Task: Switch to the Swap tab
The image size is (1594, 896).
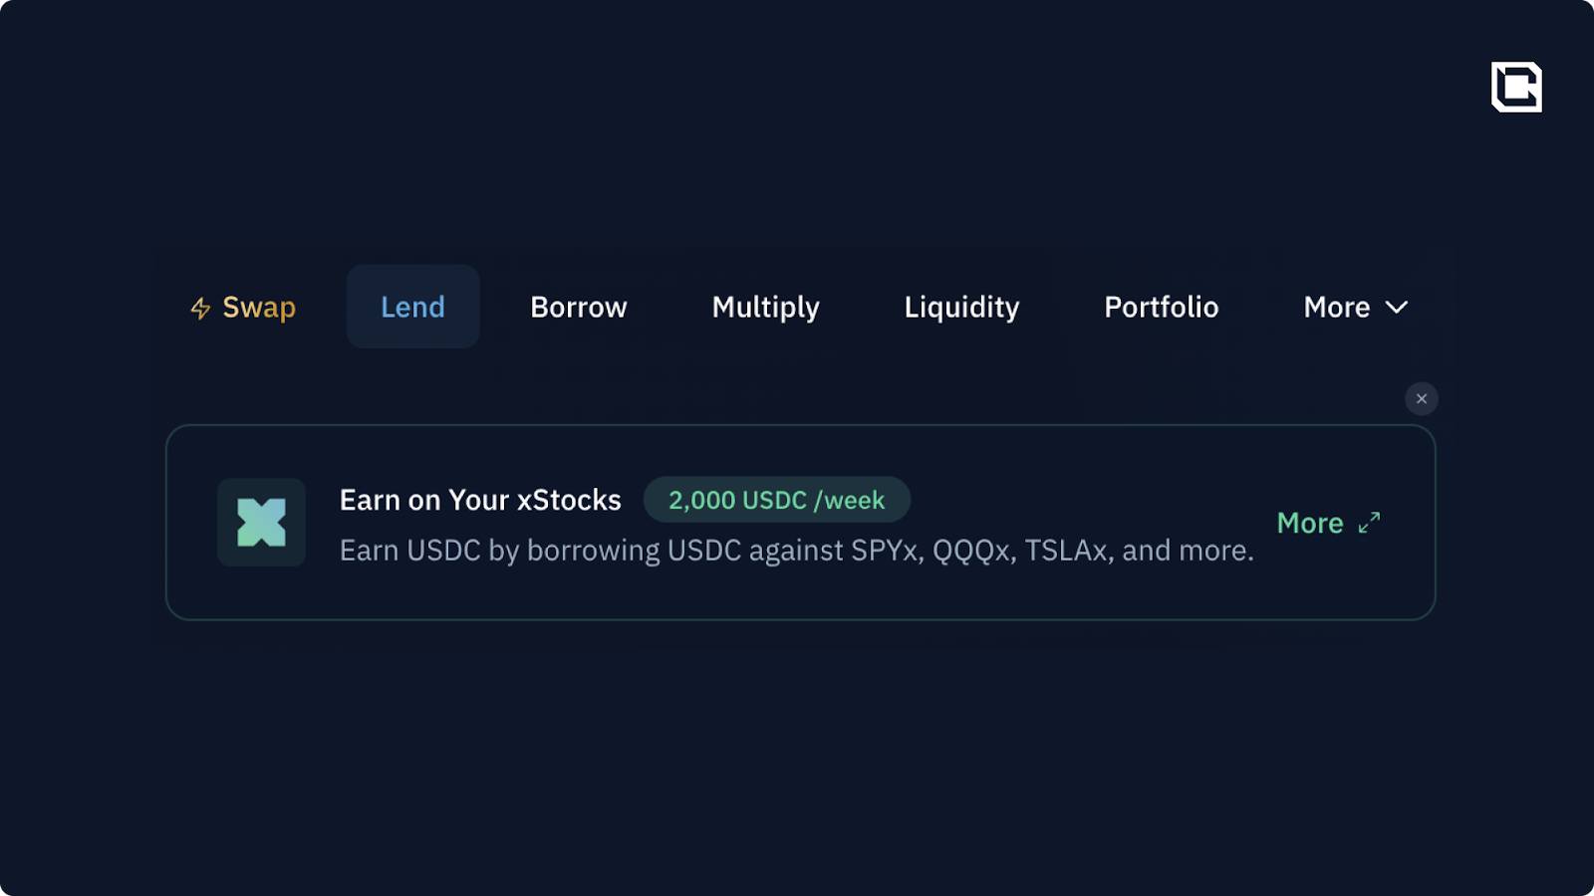Action: pyautogui.click(x=258, y=308)
